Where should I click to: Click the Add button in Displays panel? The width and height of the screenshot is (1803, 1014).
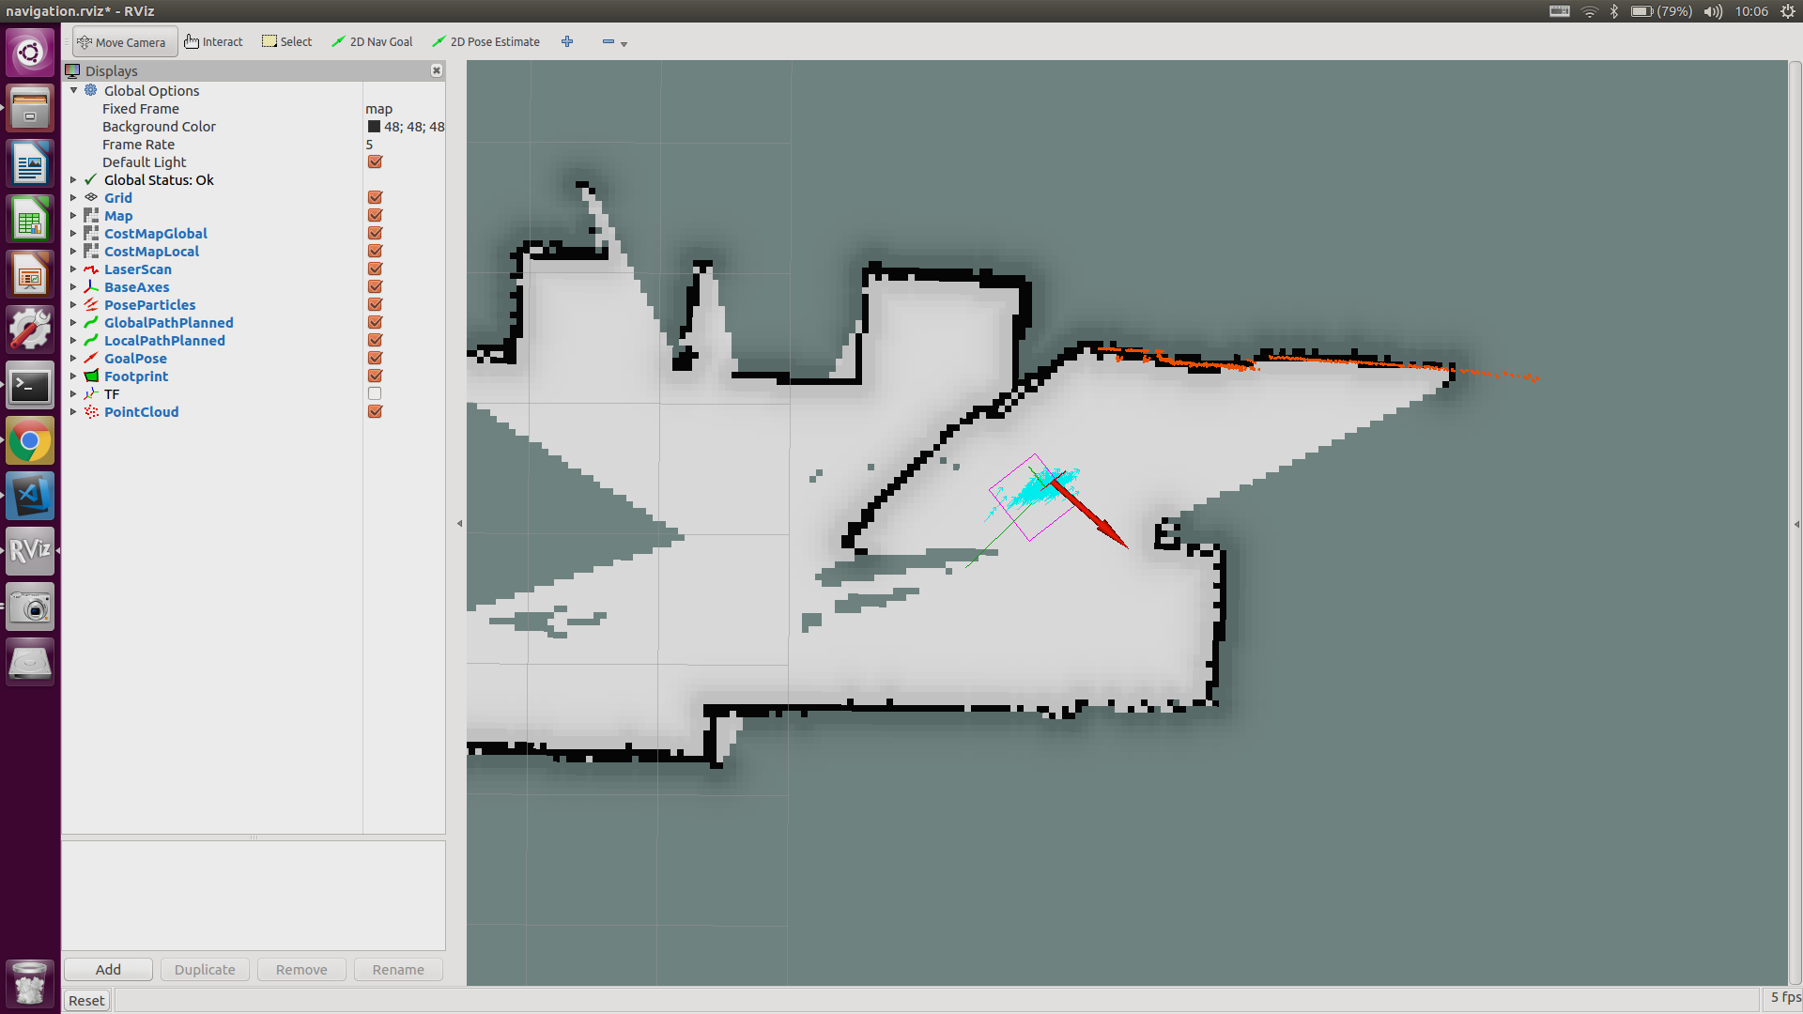click(109, 970)
